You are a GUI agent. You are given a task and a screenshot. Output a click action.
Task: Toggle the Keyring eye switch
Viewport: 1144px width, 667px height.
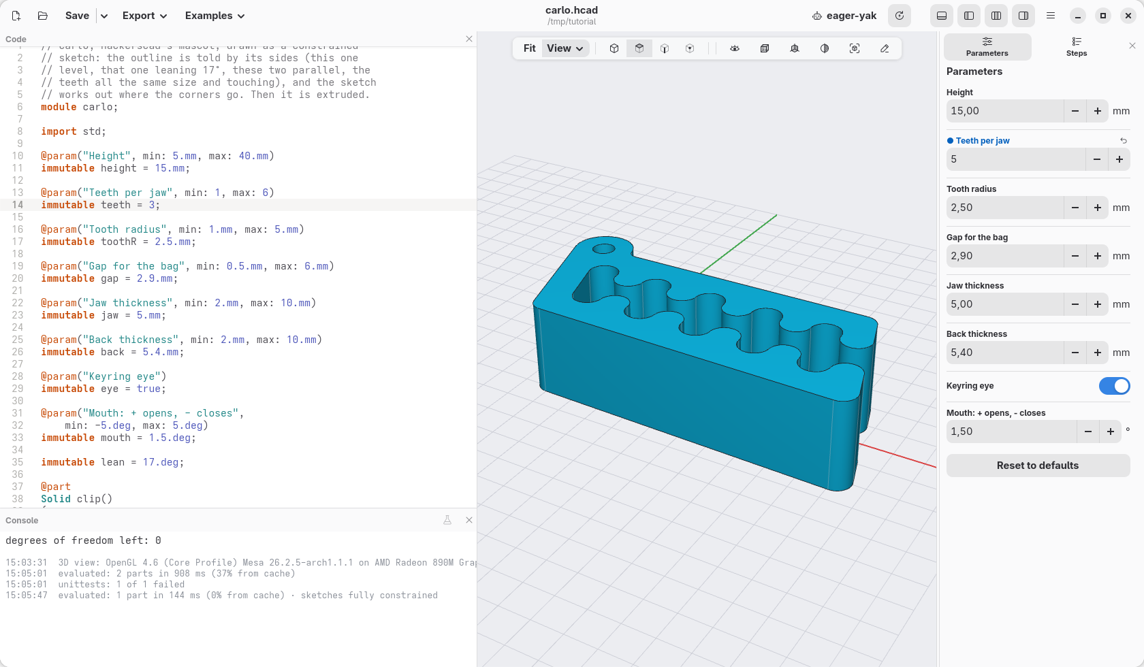pyautogui.click(x=1115, y=386)
